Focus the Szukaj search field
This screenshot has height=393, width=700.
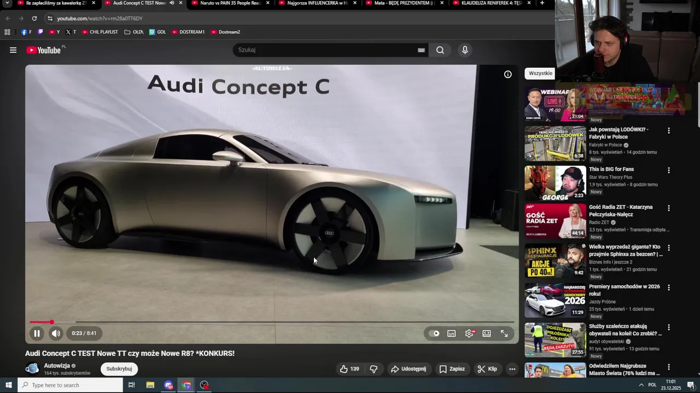tap(325, 50)
